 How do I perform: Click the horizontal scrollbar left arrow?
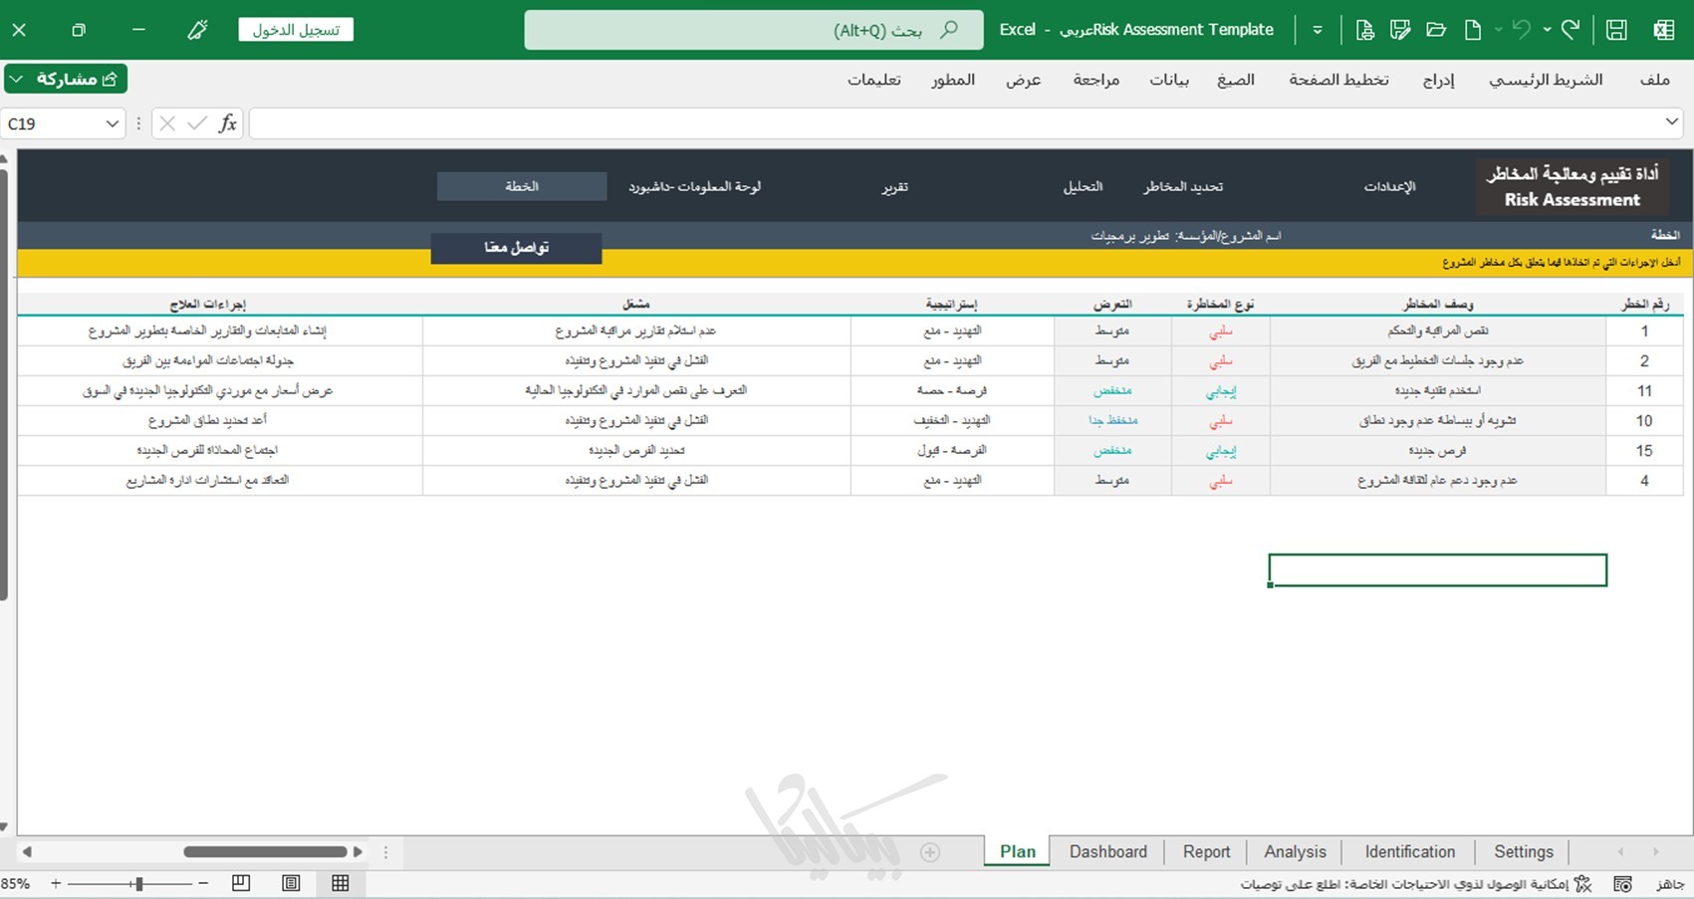(x=27, y=852)
